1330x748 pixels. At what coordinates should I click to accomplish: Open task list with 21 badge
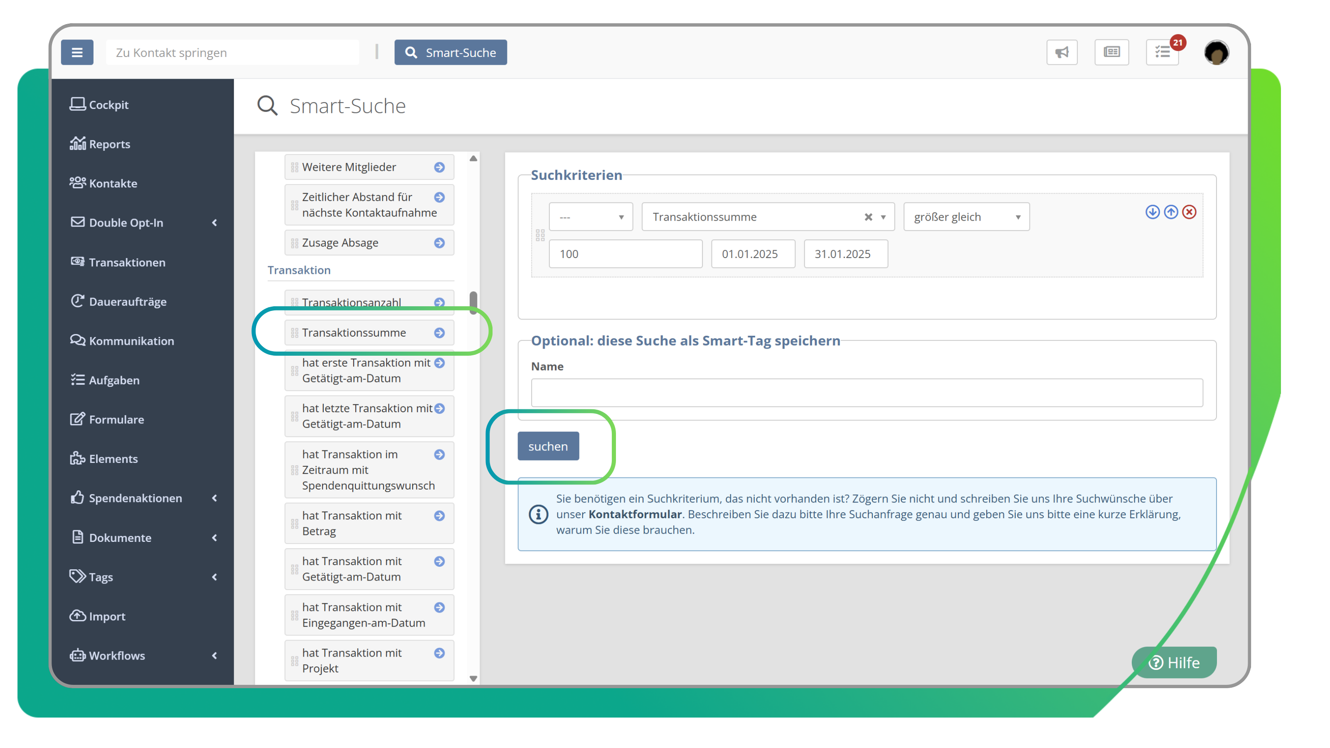click(x=1162, y=52)
